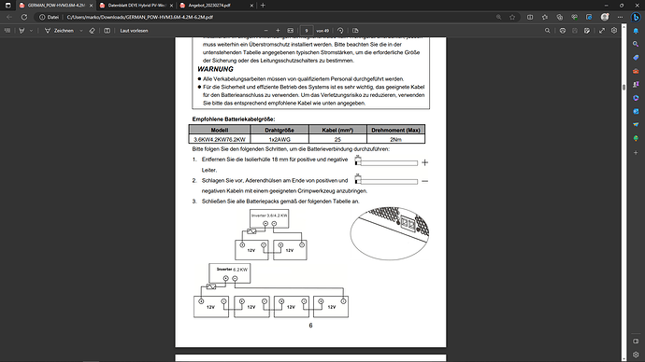The width and height of the screenshot is (645, 362).
Task: Open Microsoft 365 sidebar icon
Action: [x=636, y=98]
